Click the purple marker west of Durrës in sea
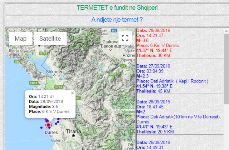Image resolution: width=229 pixels, height=150 pixels. pyautogui.click(x=42, y=128)
